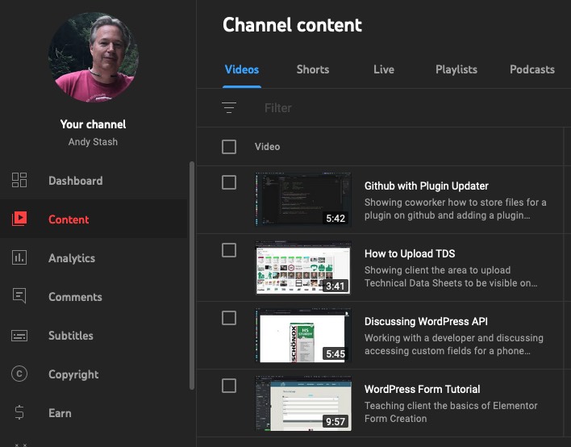Screen dimensions: 571x447
Task: Open Content via its red play icon
Action: click(19, 219)
